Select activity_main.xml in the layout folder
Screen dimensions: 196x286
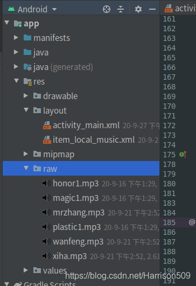tap(86, 125)
